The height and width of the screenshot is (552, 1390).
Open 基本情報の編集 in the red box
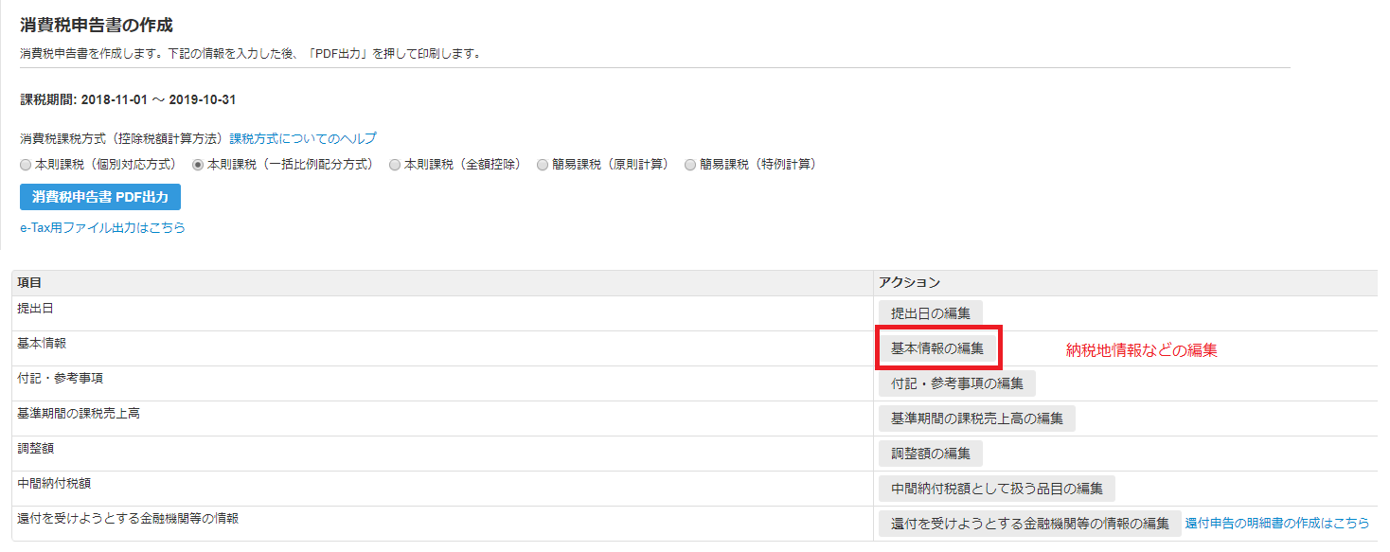click(x=936, y=348)
